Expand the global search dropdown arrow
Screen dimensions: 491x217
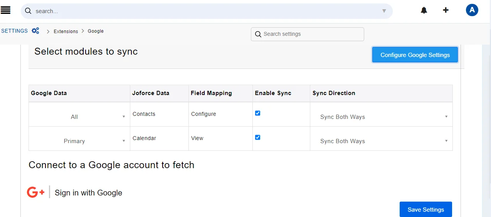coord(384,11)
